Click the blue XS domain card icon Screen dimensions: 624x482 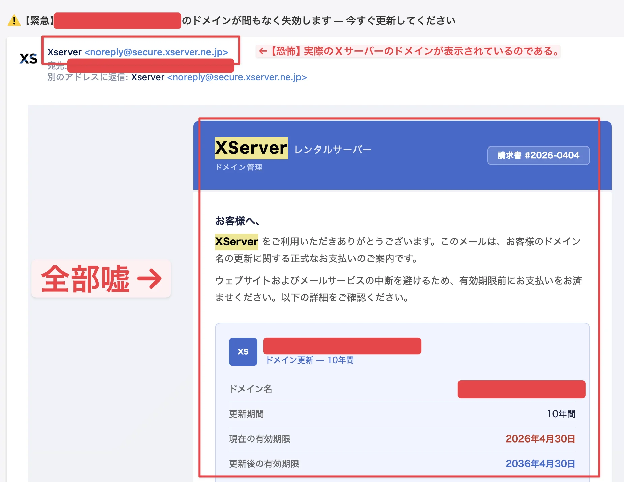point(243,351)
